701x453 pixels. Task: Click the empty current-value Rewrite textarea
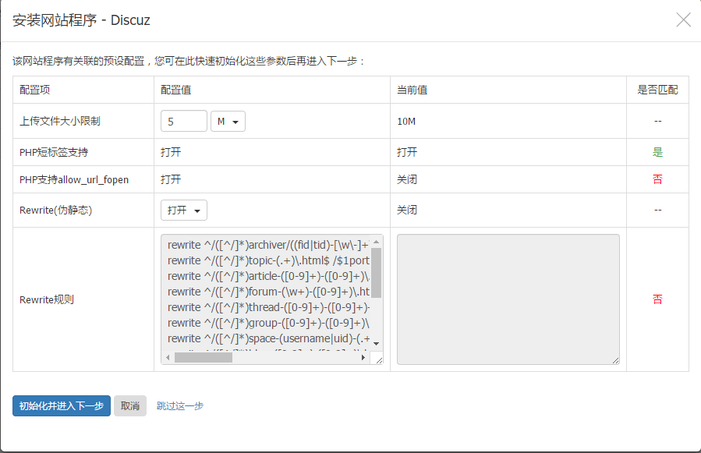pyautogui.click(x=508, y=299)
